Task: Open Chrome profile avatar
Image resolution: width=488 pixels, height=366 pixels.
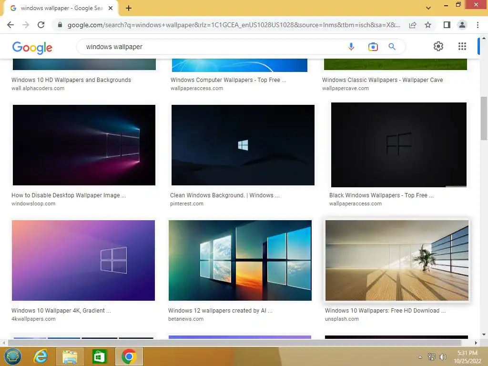Action: (462, 25)
